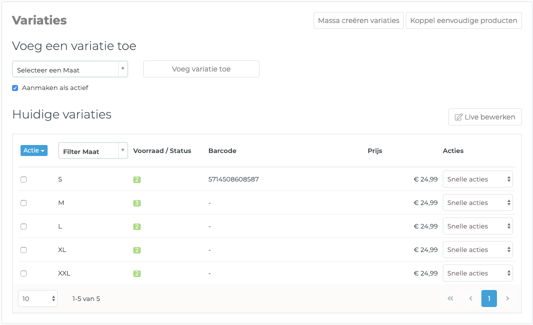533x325 pixels.
Task: Click the price € 24,99 in the M row
Action: coord(426,203)
